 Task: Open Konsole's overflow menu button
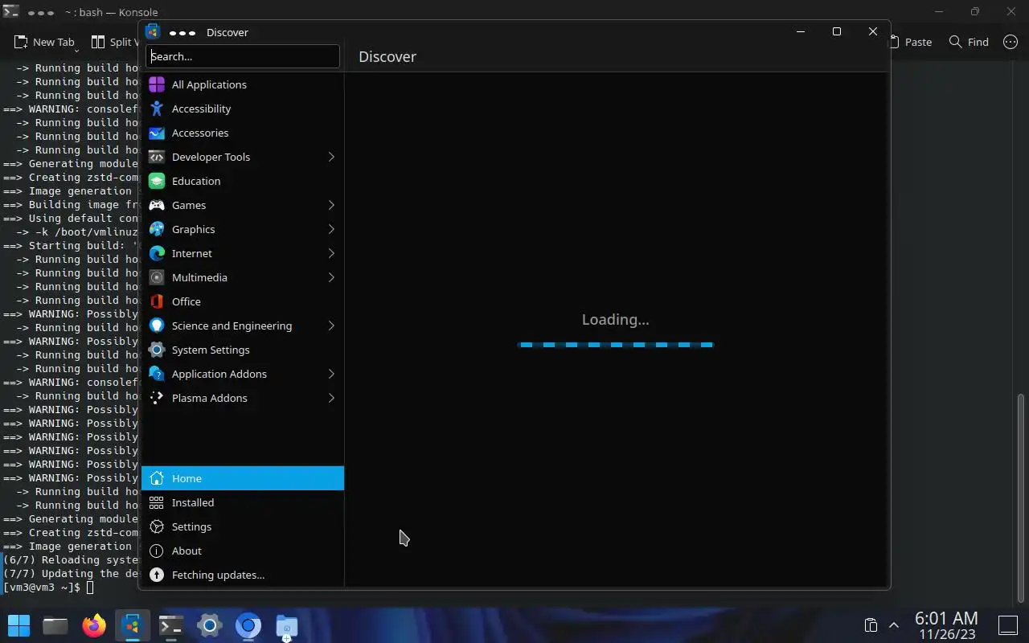(x=1011, y=42)
